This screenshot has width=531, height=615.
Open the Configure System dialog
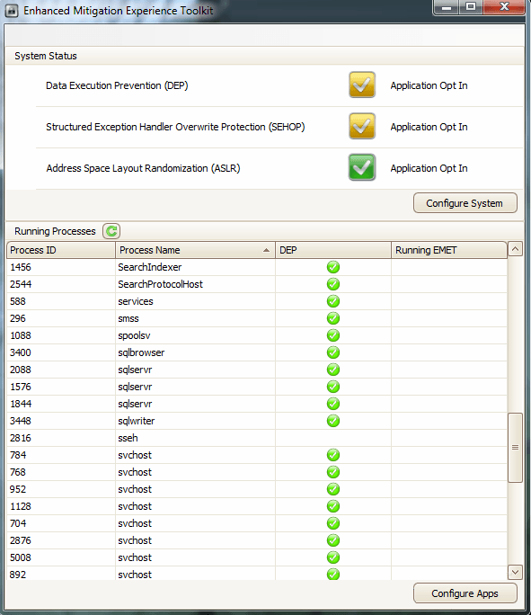[465, 203]
